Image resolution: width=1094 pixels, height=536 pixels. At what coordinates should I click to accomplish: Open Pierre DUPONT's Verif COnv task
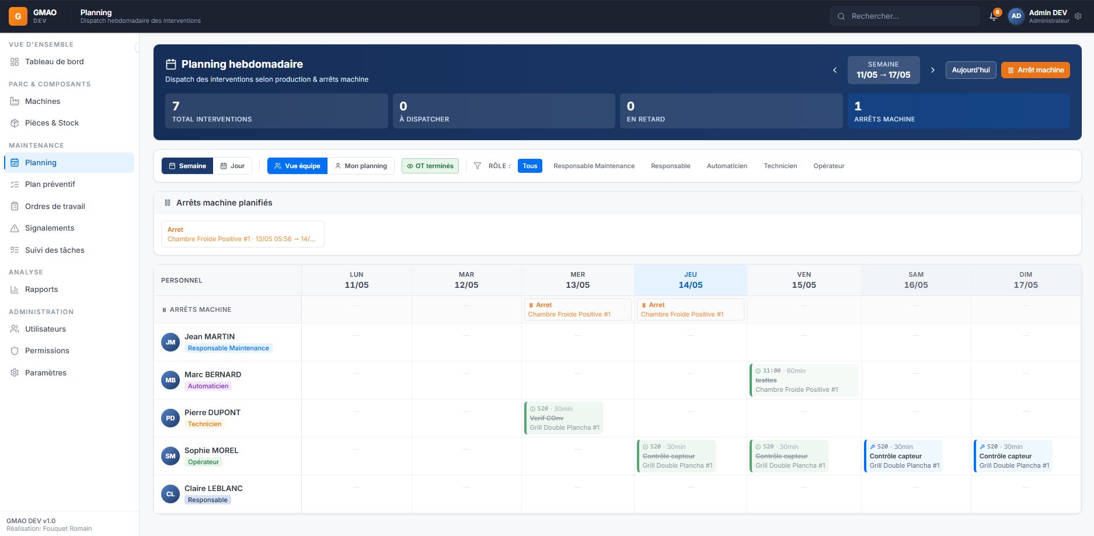point(563,418)
